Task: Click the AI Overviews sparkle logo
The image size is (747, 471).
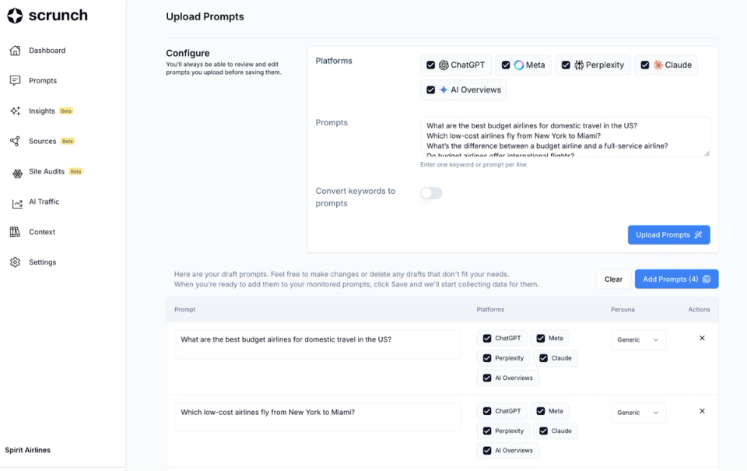Action: point(444,90)
